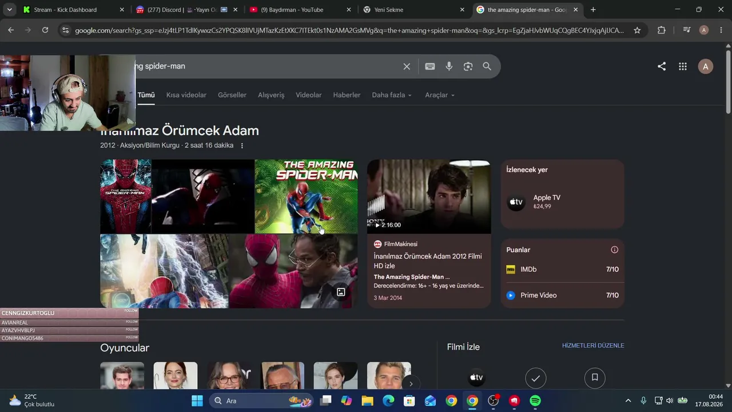Open the tab search dropdown arrow
This screenshot has width=732, height=412.
point(10,10)
